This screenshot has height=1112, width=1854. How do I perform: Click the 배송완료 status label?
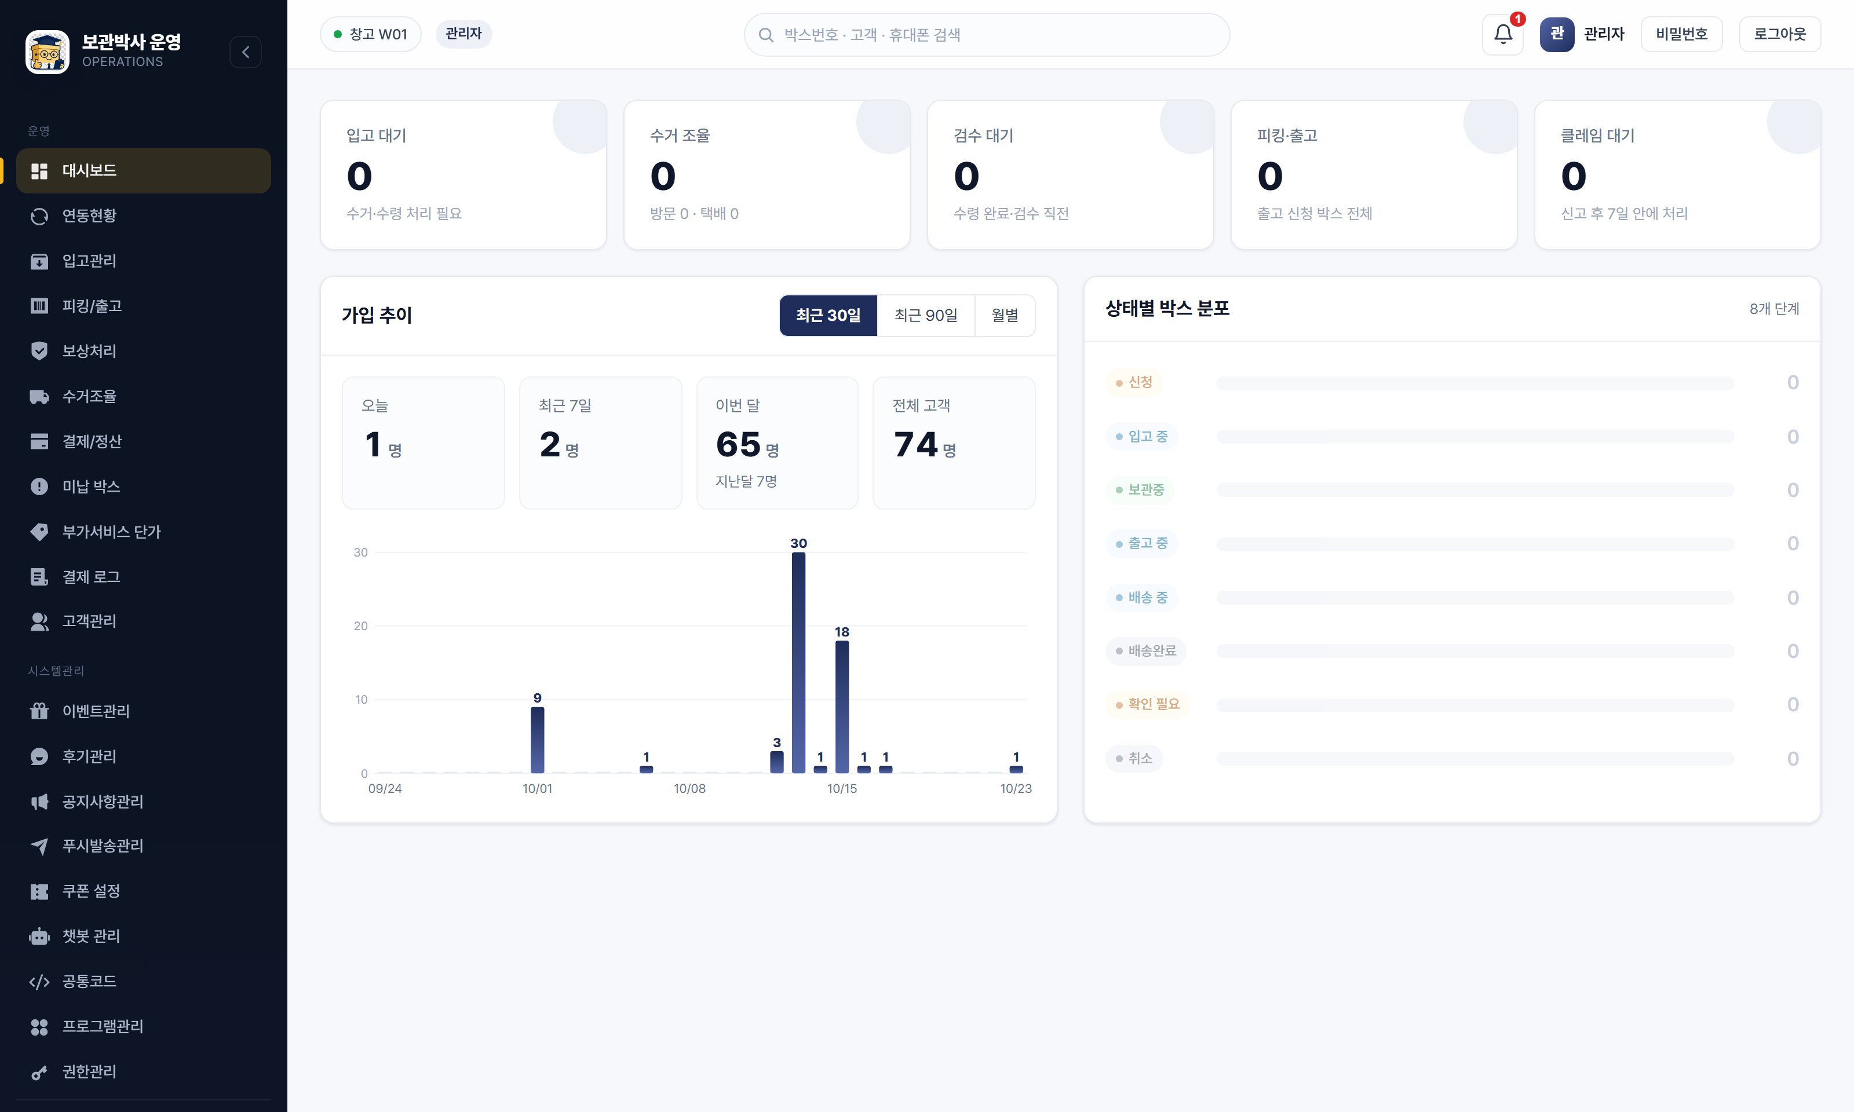pos(1145,650)
